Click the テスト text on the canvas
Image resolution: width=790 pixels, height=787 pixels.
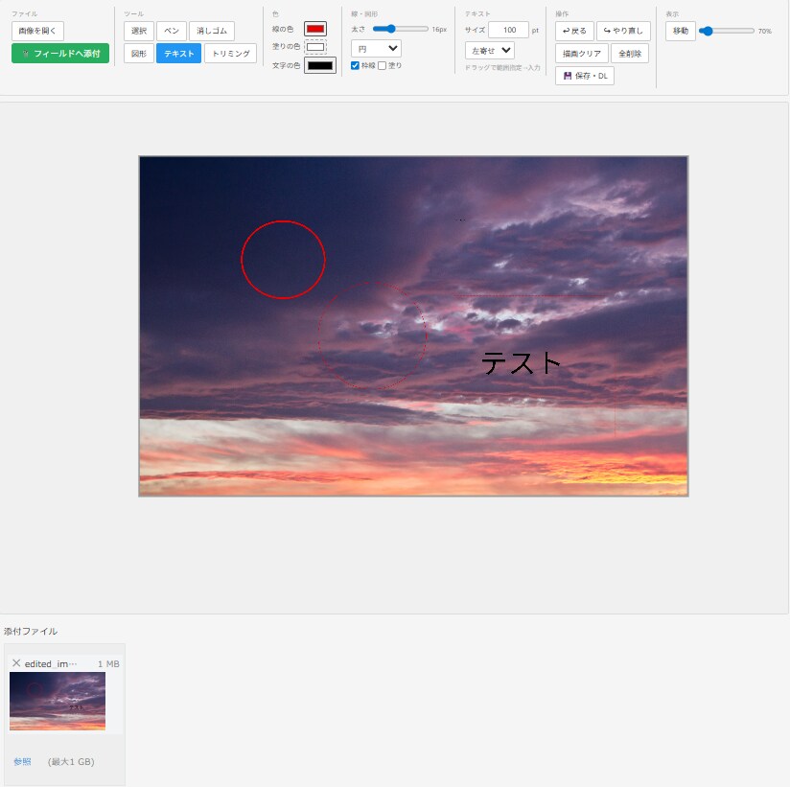pyautogui.click(x=521, y=362)
